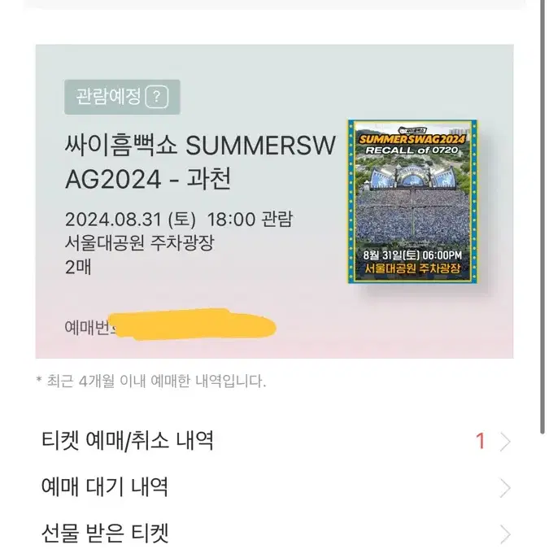Image resolution: width=549 pixels, height=549 pixels.
Task: Select the 싸이흠뻑쇼 SUMMERSWAG2024 ticket title
Action: (x=200, y=162)
